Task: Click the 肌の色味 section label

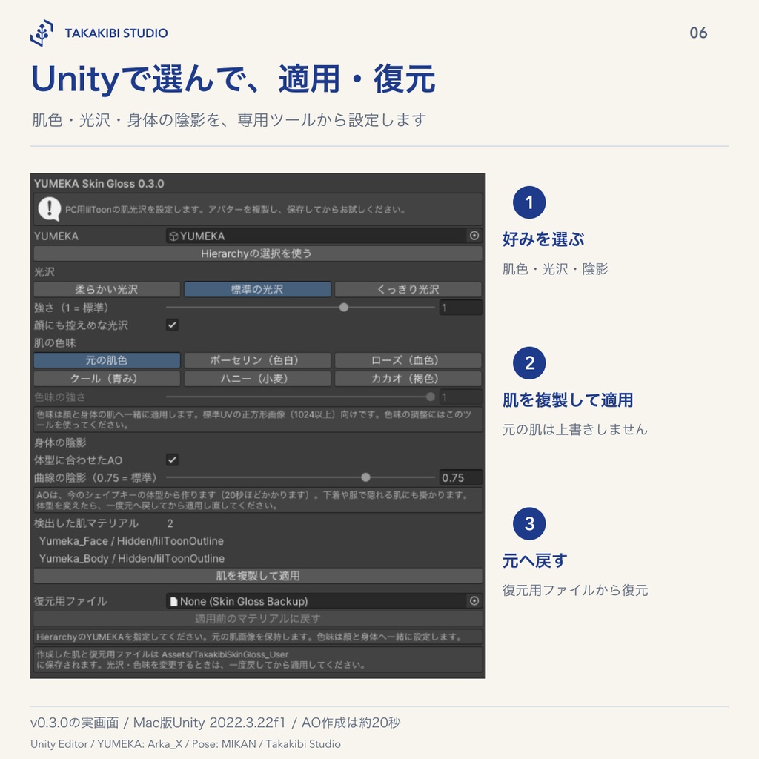Action: [55, 342]
